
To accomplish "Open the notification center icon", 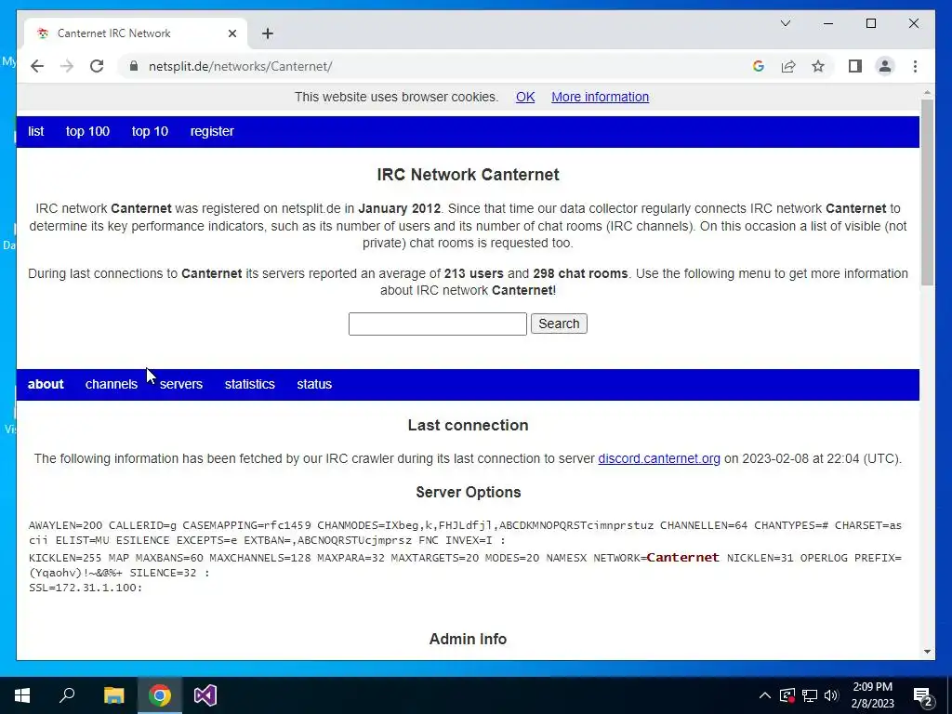I will tap(923, 695).
